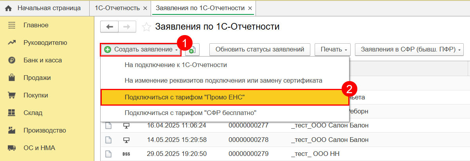
Task: Expand Заявления в СФР (бывш. ПФР) menu
Action: [x=409, y=50]
